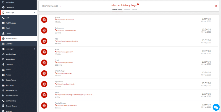
Task: Switch to the Bookmark tab
Action: coord(127,10)
